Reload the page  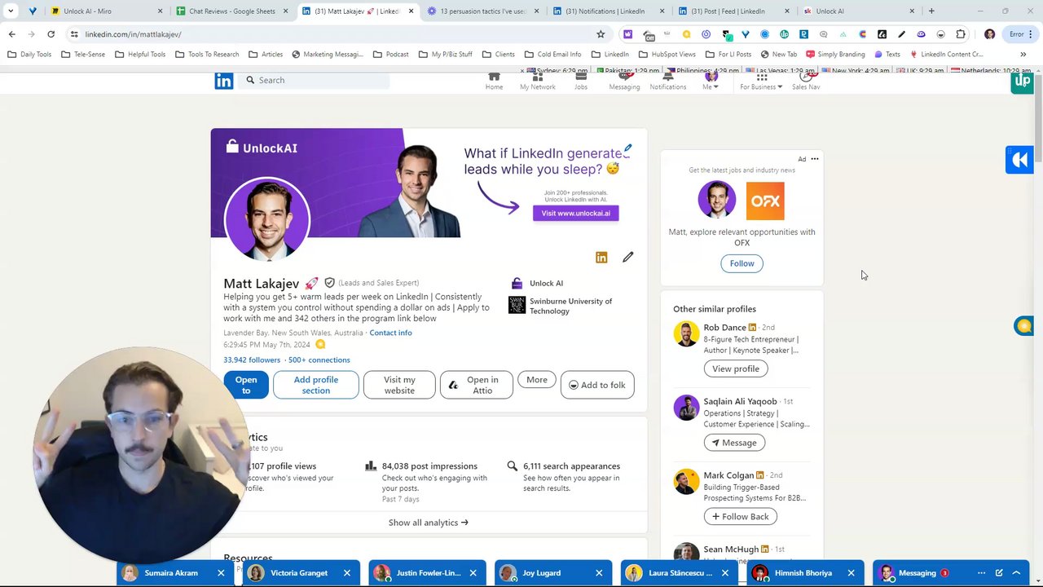[51, 34]
